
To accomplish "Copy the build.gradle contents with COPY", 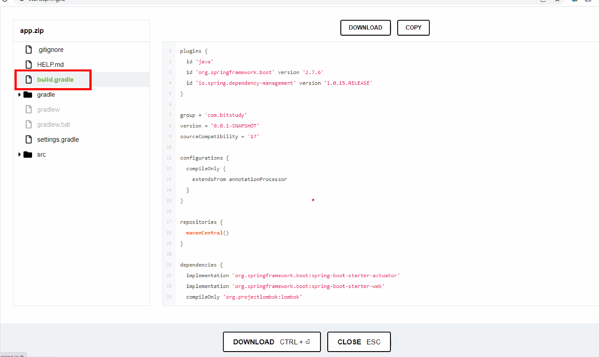I will [413, 28].
